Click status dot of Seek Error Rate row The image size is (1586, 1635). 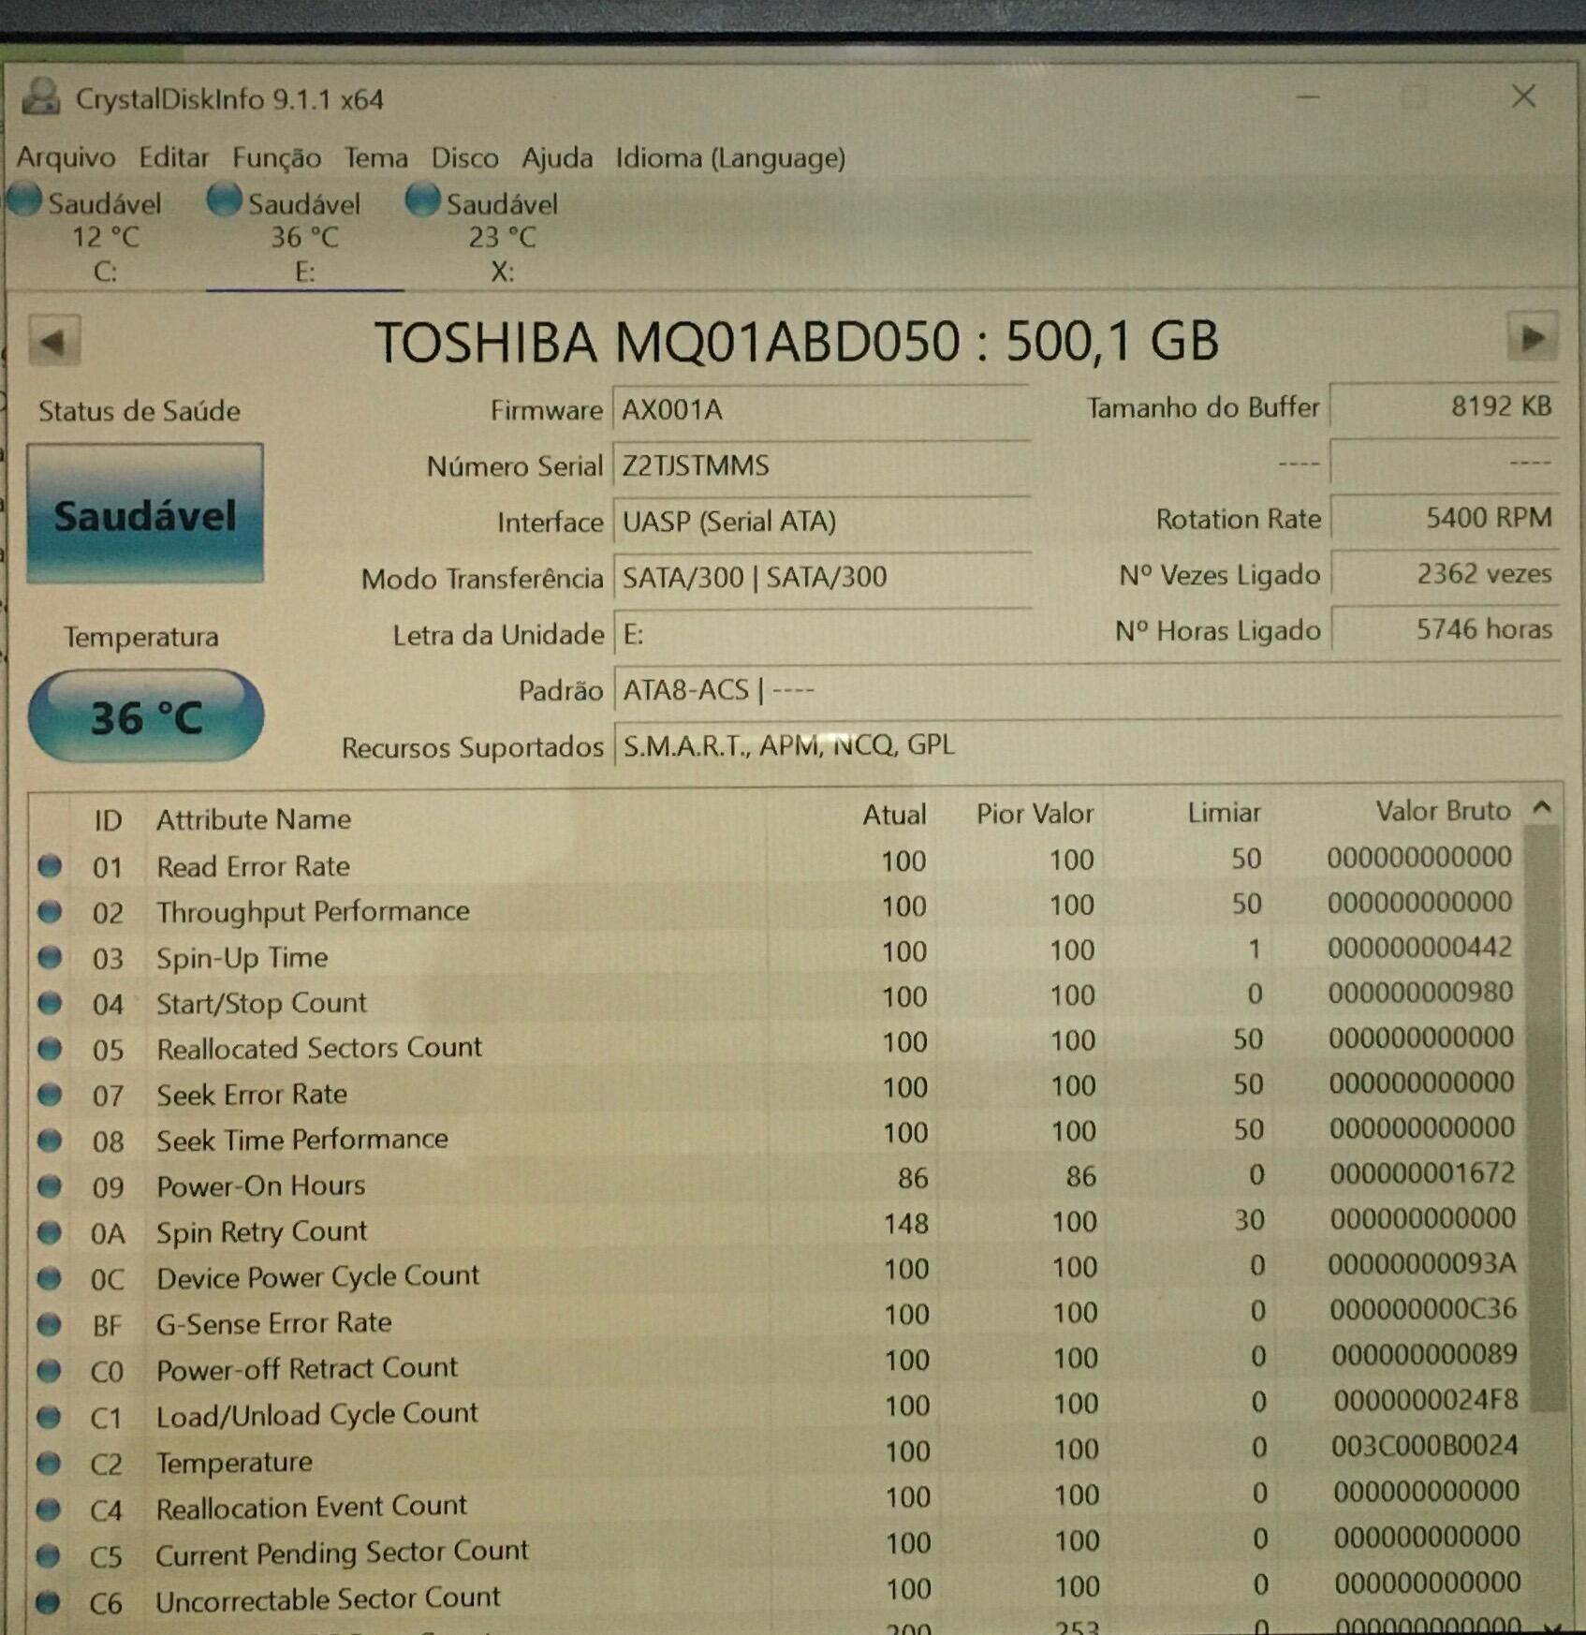[x=50, y=1095]
